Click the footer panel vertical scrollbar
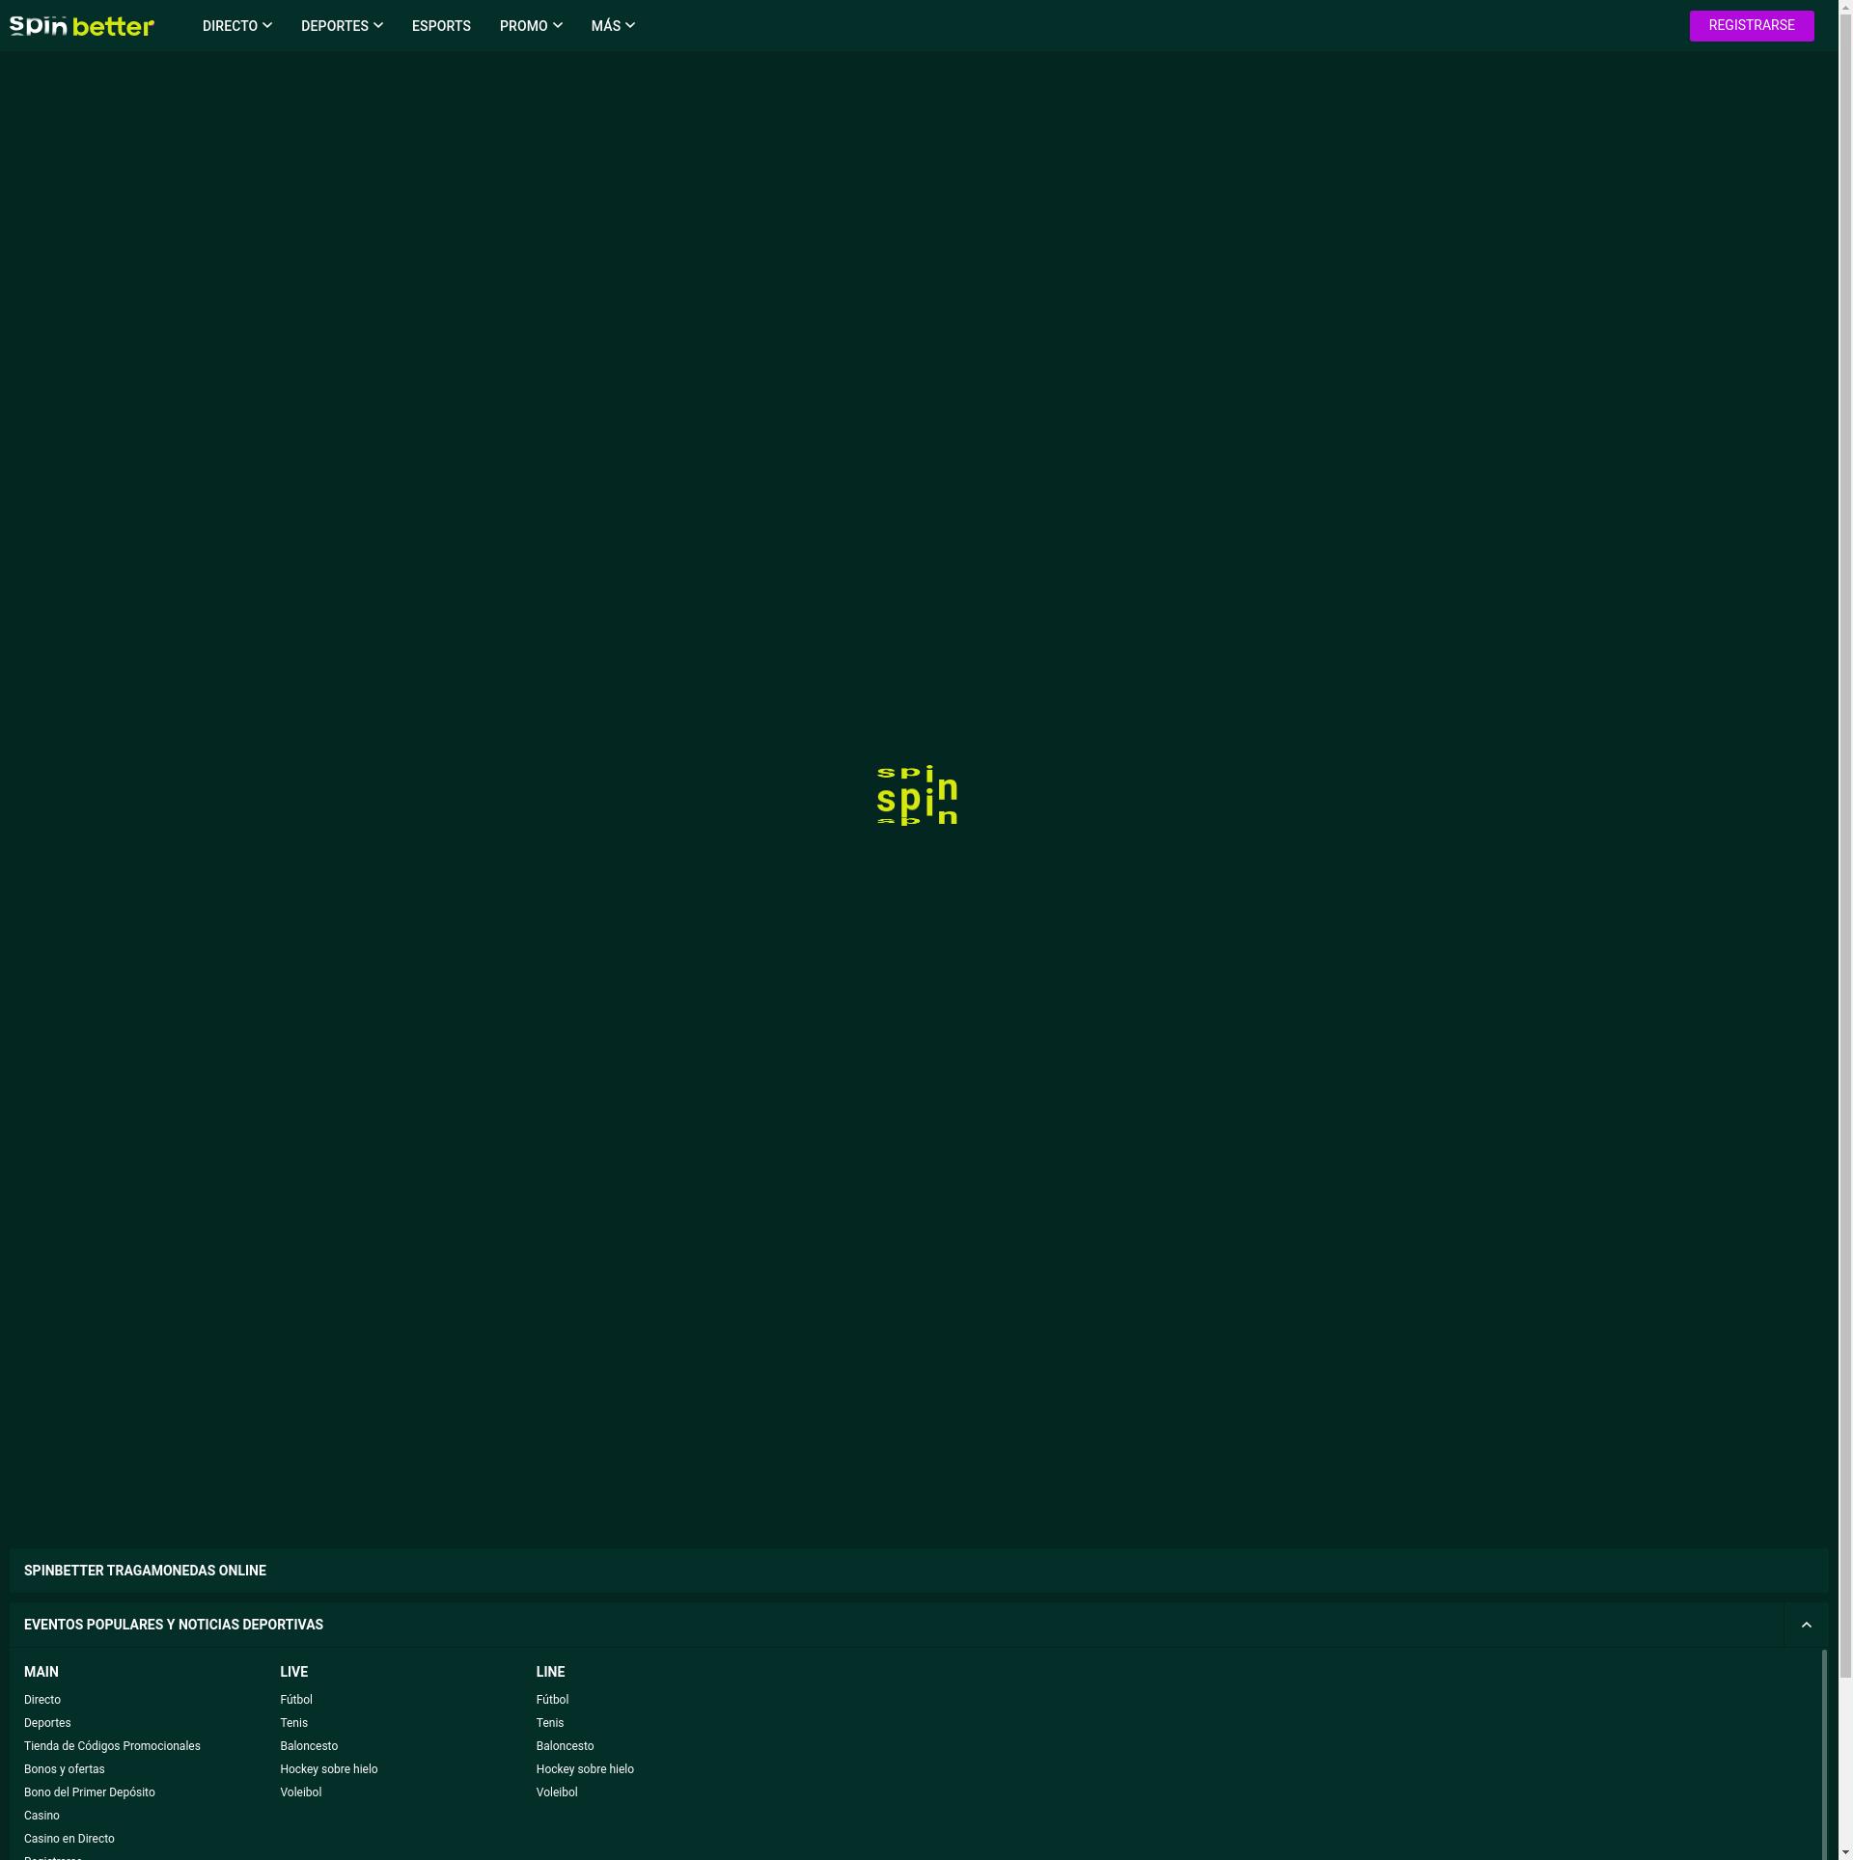The image size is (1853, 1860). [1824, 1756]
